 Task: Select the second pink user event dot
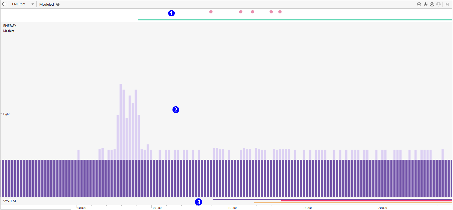click(x=241, y=12)
